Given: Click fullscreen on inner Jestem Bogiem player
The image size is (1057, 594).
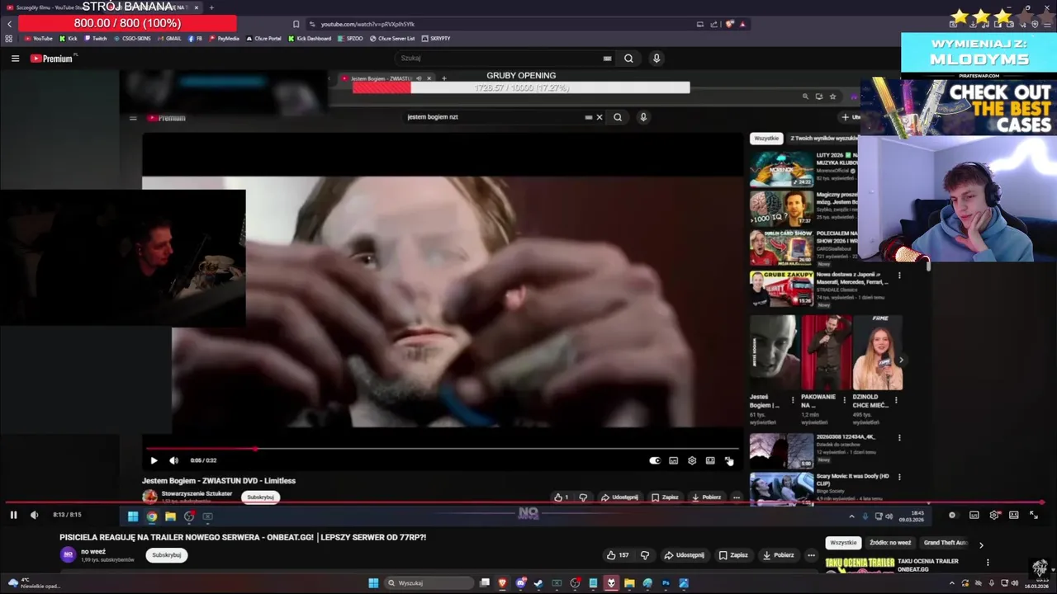Looking at the screenshot, I should pos(728,460).
